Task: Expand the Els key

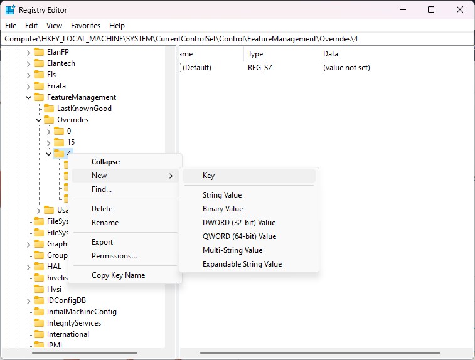Action: coord(28,75)
